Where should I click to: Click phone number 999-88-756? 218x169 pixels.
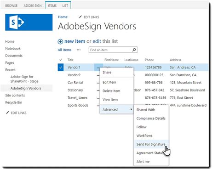(154, 83)
